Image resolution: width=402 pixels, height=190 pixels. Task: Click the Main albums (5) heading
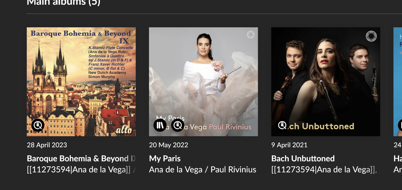63,3
